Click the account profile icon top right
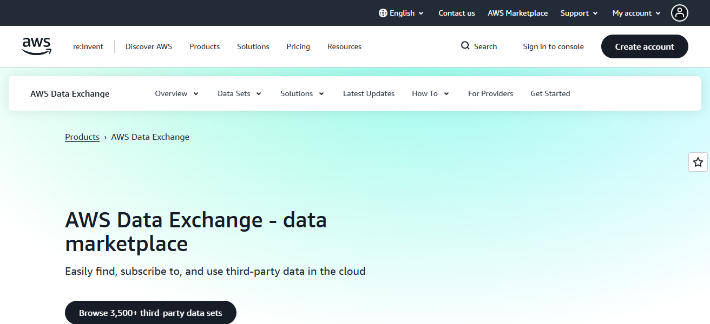The image size is (710, 324). (680, 13)
